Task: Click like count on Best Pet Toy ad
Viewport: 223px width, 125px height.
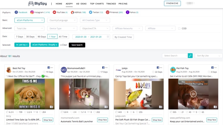Action: point(10,112)
